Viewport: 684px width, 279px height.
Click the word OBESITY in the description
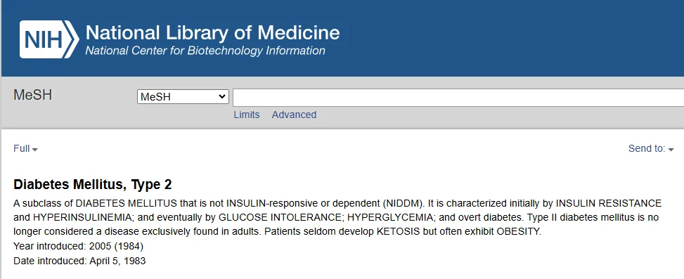coord(518,231)
